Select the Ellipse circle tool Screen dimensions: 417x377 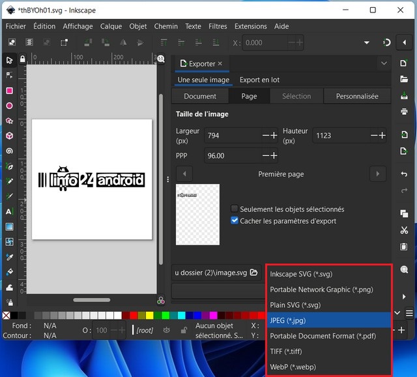click(x=9, y=106)
